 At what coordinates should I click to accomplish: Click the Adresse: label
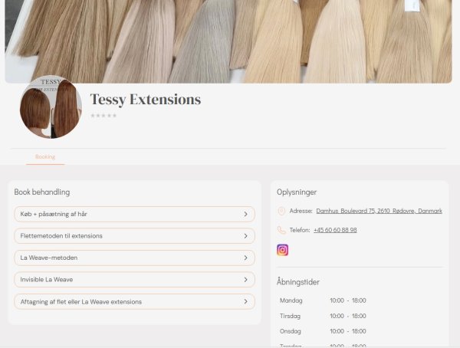click(301, 211)
